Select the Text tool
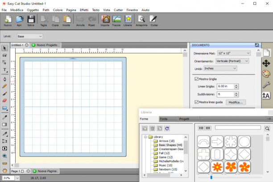Viewport: 273px width, 182px height. pyautogui.click(x=5, y=70)
